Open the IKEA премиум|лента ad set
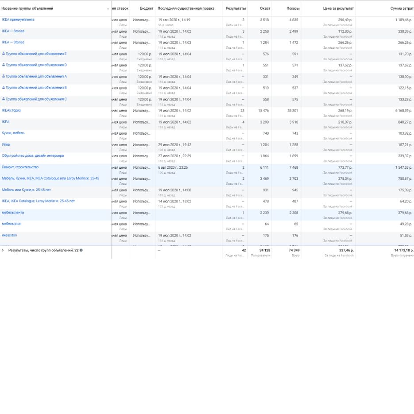414x414 pixels. tap(18, 19)
